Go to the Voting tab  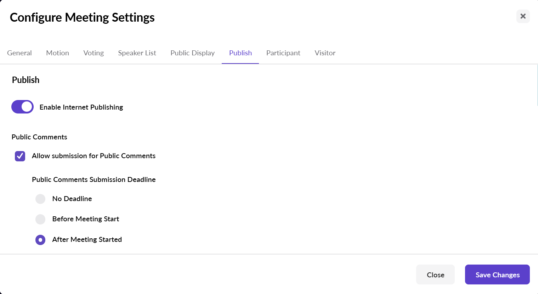coord(94,53)
